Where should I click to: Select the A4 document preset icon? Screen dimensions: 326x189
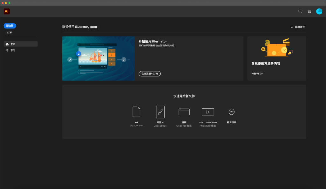pos(136,112)
